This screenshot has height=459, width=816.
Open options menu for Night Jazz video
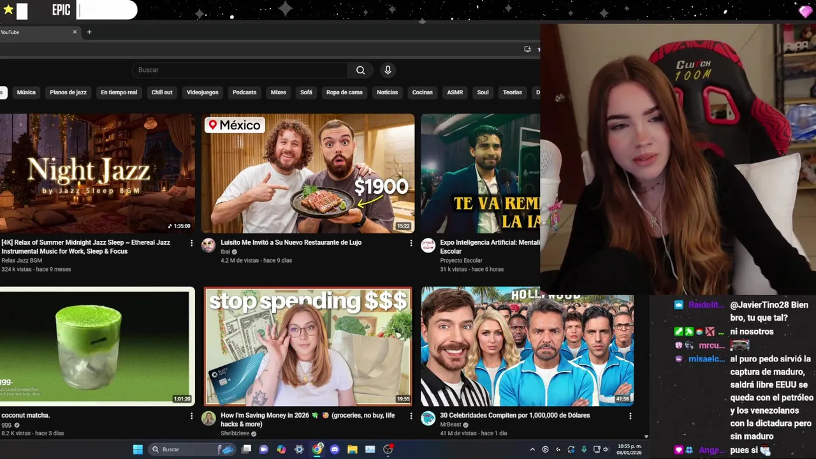(x=191, y=243)
